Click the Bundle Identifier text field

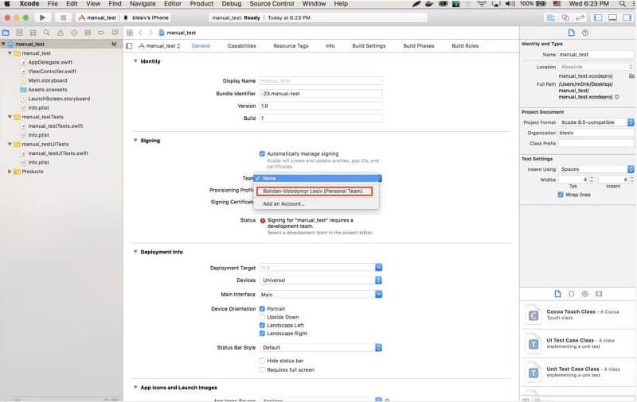point(321,93)
